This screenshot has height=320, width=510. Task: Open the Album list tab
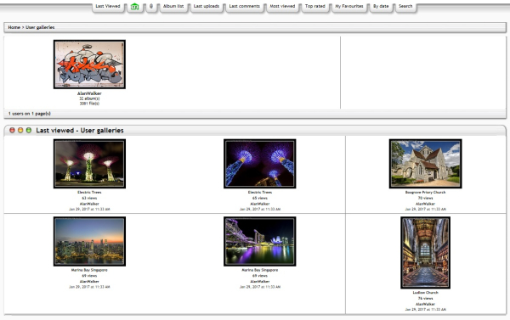173,6
